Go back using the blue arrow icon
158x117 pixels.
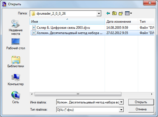[108, 13]
